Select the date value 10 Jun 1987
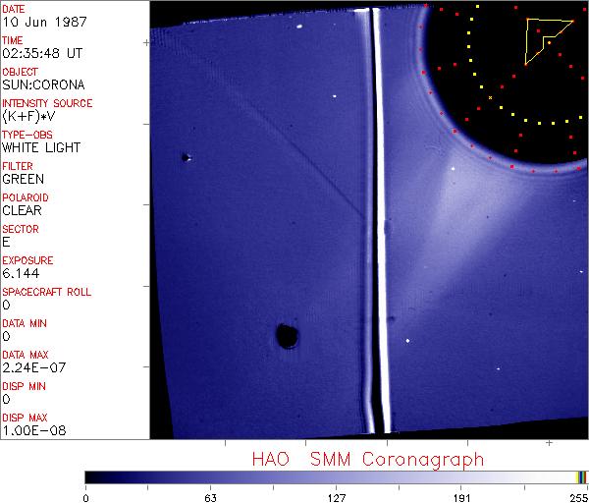Screen dimensions: 589x503 click(x=37, y=23)
